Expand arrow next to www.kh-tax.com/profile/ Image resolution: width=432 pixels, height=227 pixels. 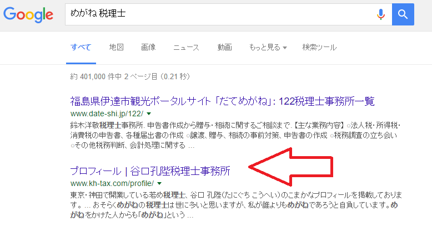point(159,183)
